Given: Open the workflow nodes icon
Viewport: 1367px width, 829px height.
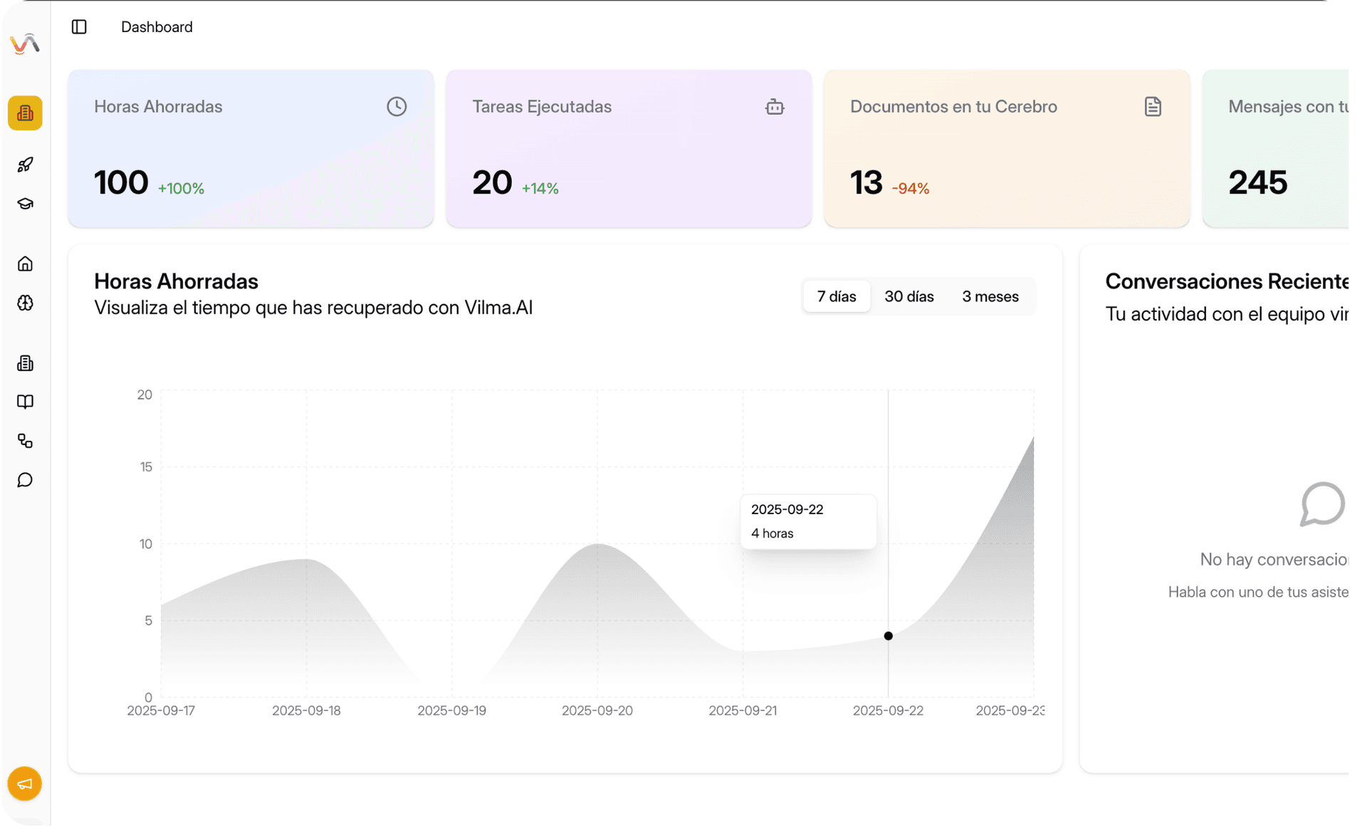Looking at the screenshot, I should point(25,441).
